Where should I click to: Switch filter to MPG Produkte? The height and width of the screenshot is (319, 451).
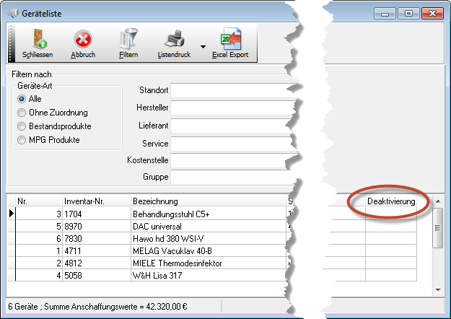tap(22, 140)
